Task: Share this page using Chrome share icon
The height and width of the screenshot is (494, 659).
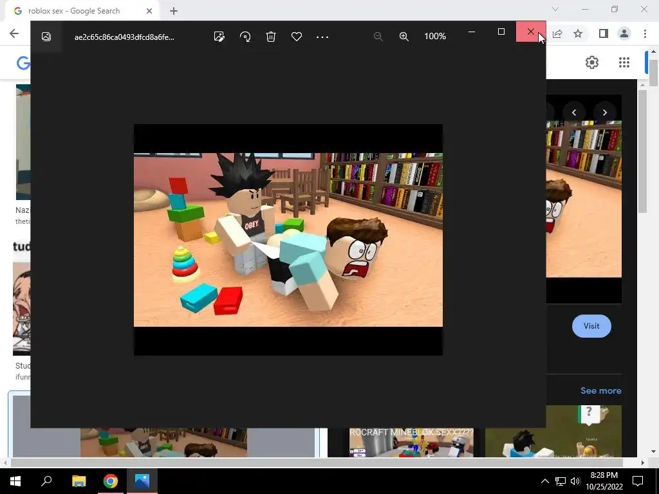Action: tap(557, 33)
